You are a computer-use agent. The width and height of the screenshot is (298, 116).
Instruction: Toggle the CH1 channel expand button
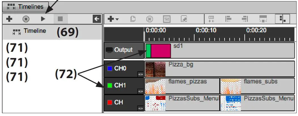[x=140, y=91]
